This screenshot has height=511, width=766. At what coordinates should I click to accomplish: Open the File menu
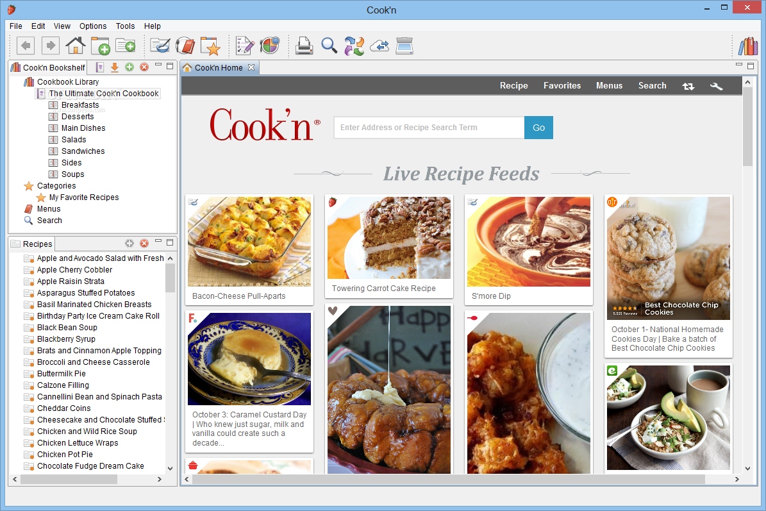coord(15,26)
